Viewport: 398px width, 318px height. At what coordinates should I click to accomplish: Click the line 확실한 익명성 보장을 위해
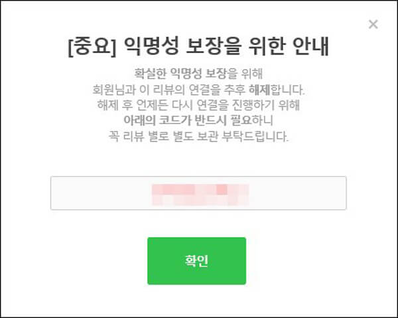pyautogui.click(x=198, y=74)
